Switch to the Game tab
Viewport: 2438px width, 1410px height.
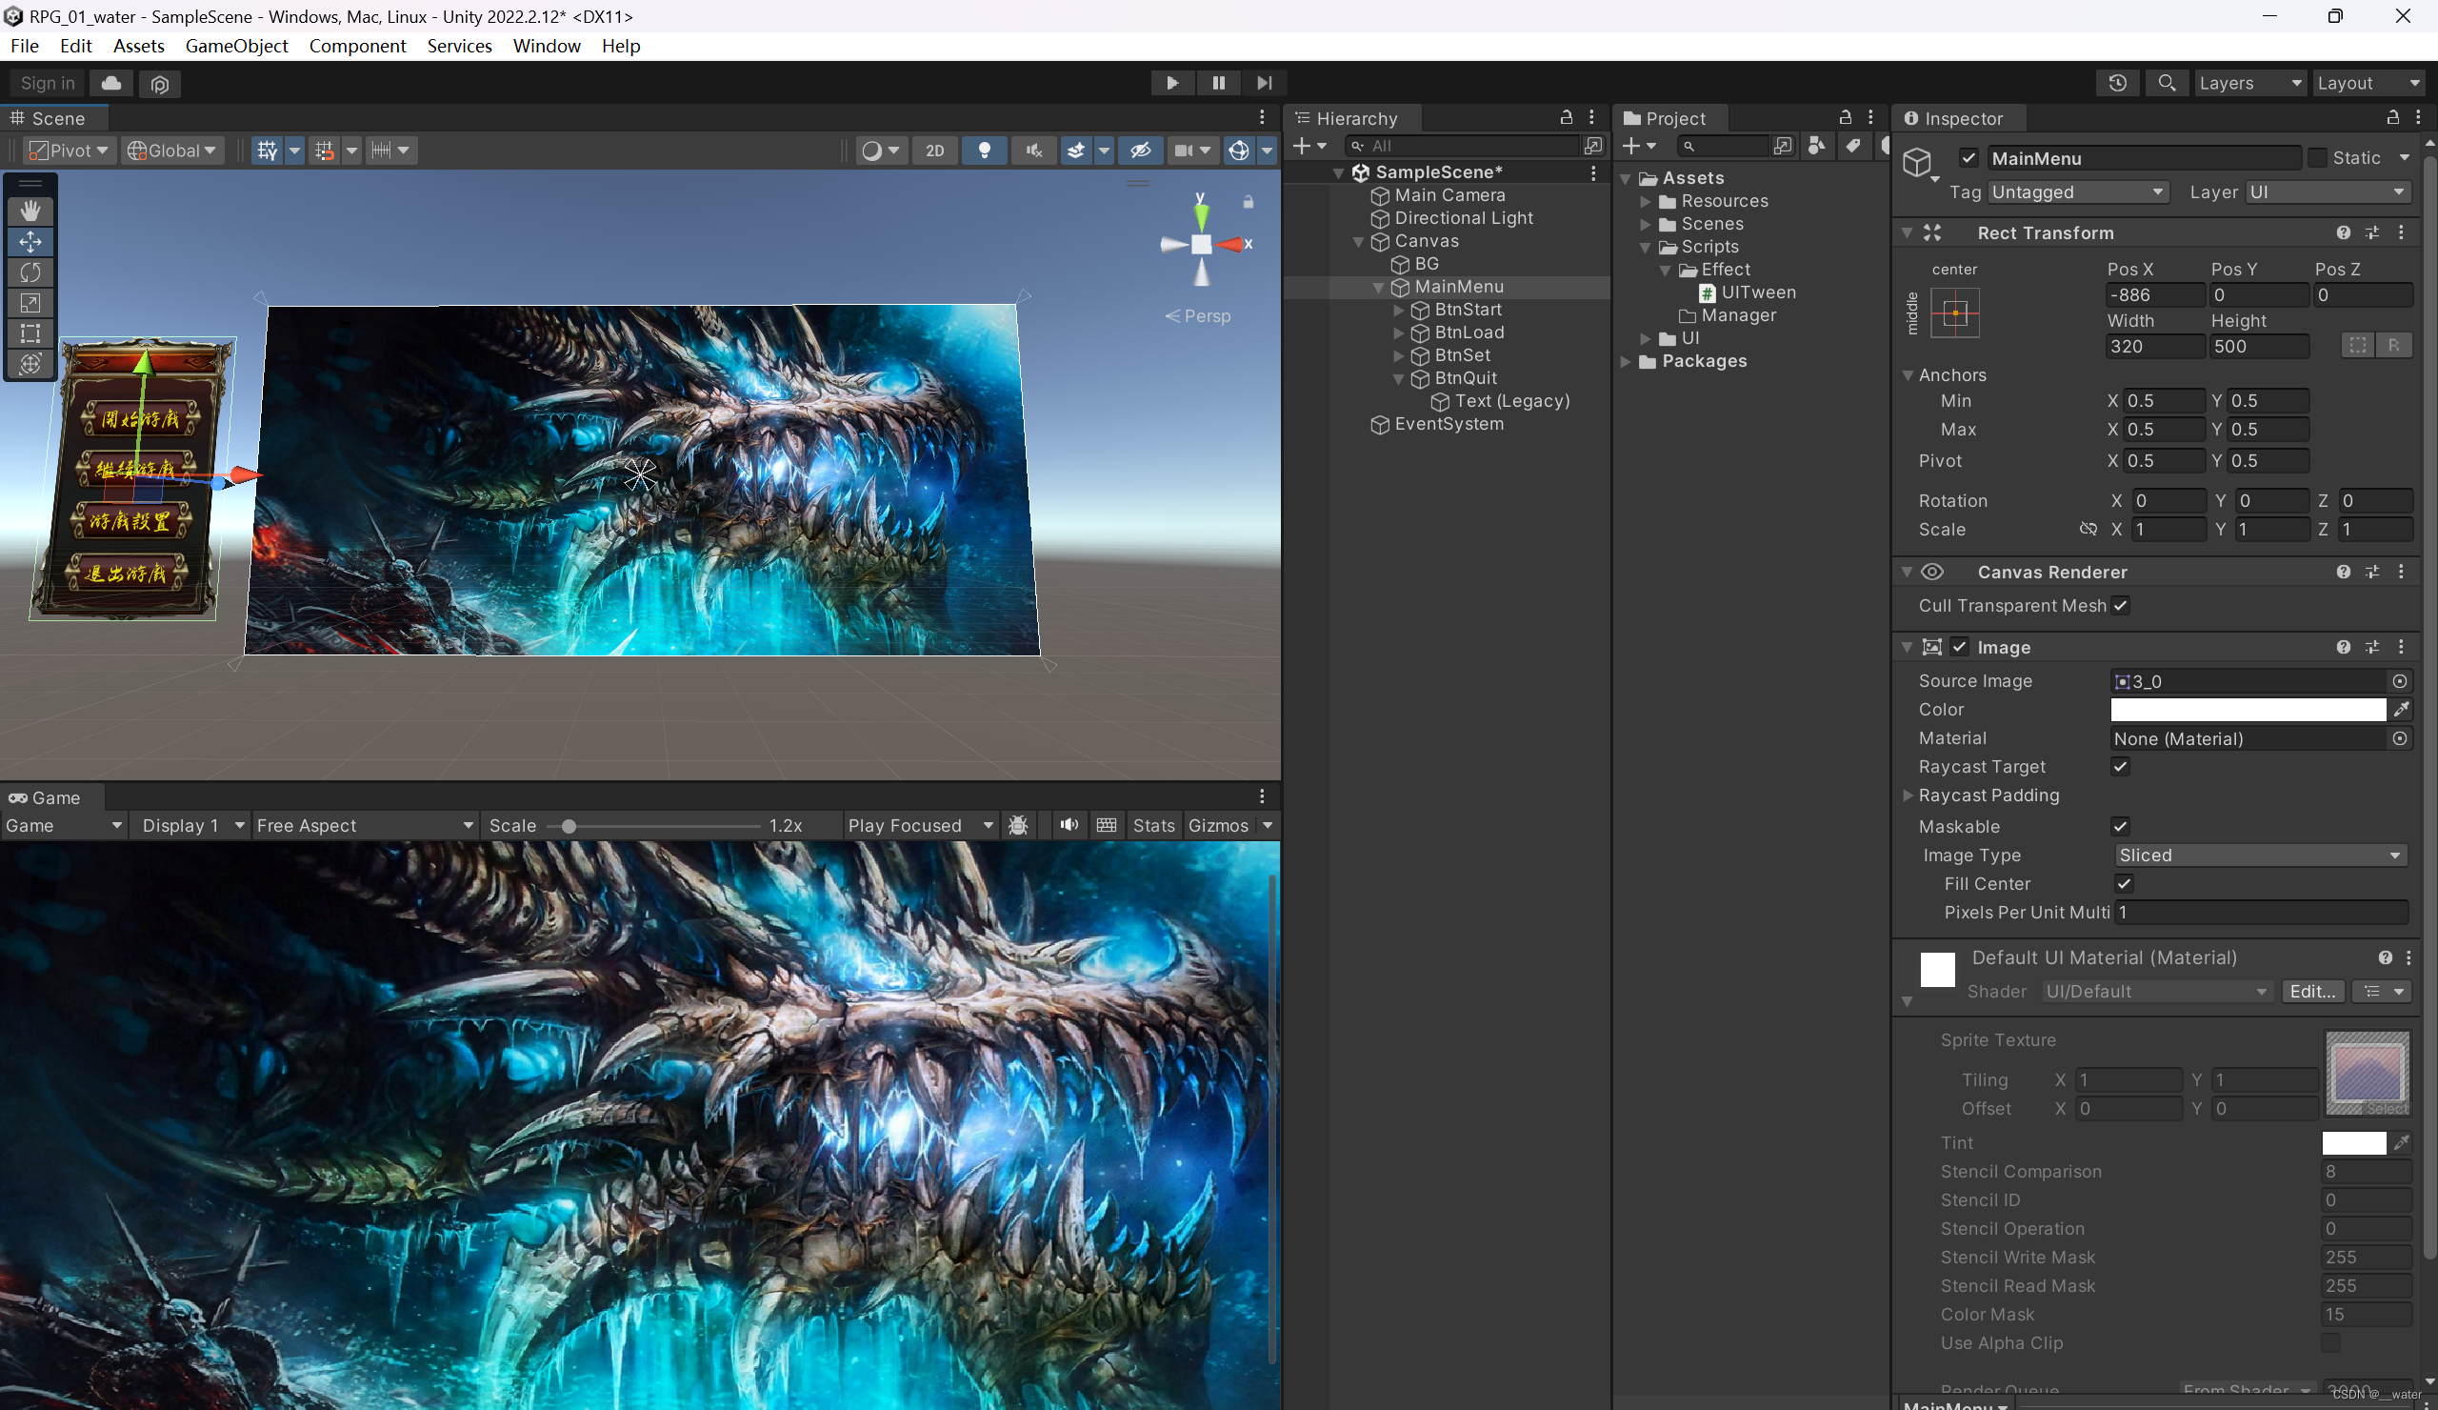click(46, 797)
